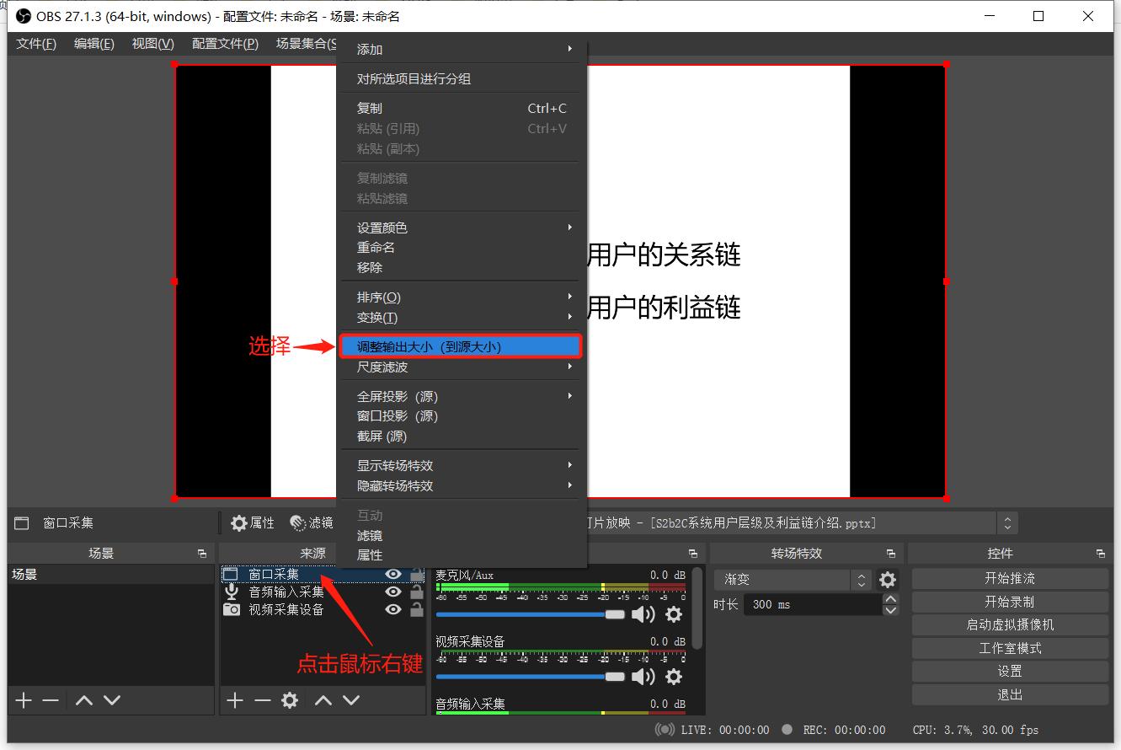
Task: Open the 视图(V) menu
Action: click(x=152, y=44)
